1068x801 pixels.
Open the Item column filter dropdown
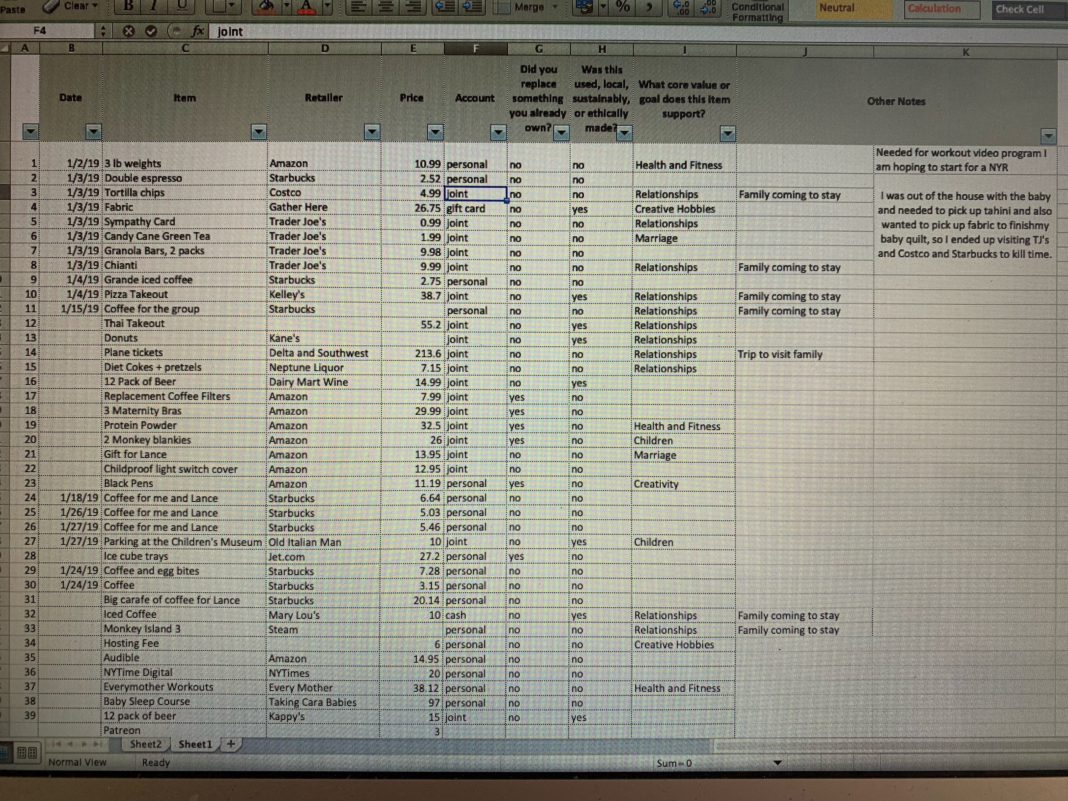coord(259,131)
